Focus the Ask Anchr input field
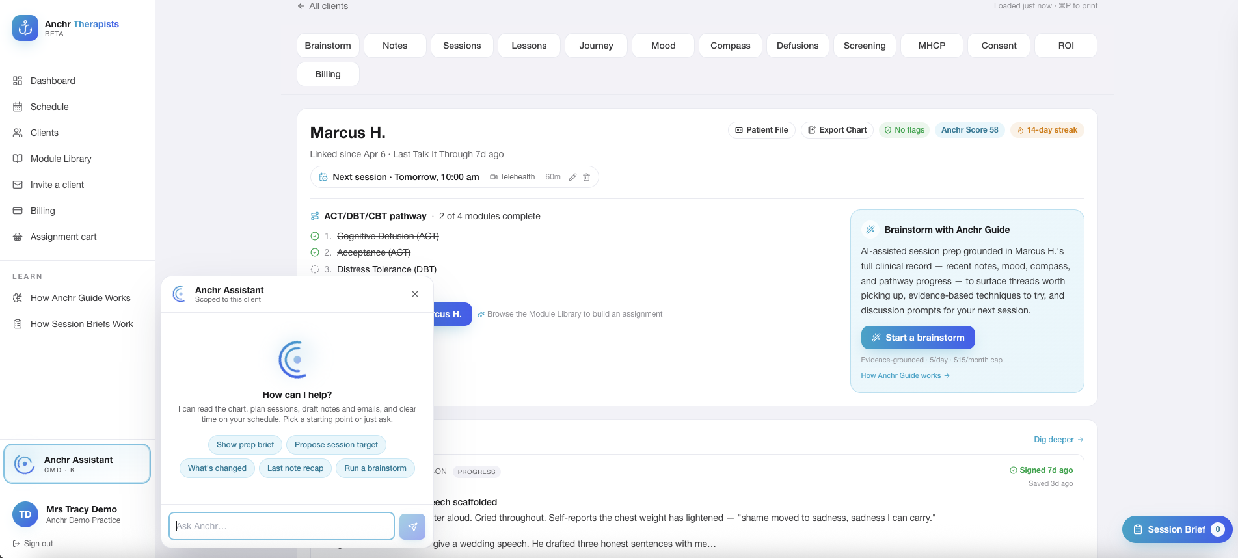Screen dimensions: 1238x558 click(282, 526)
